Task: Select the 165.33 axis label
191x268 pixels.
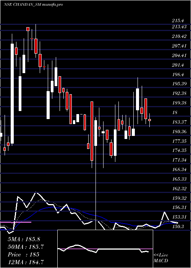Action: [x=179, y=179]
